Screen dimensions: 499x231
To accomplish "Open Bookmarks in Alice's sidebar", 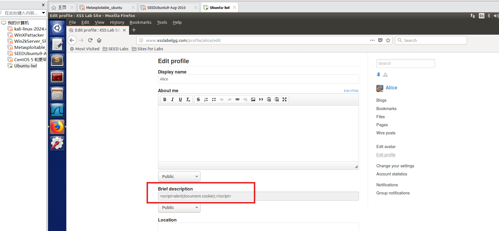I will (386, 109).
